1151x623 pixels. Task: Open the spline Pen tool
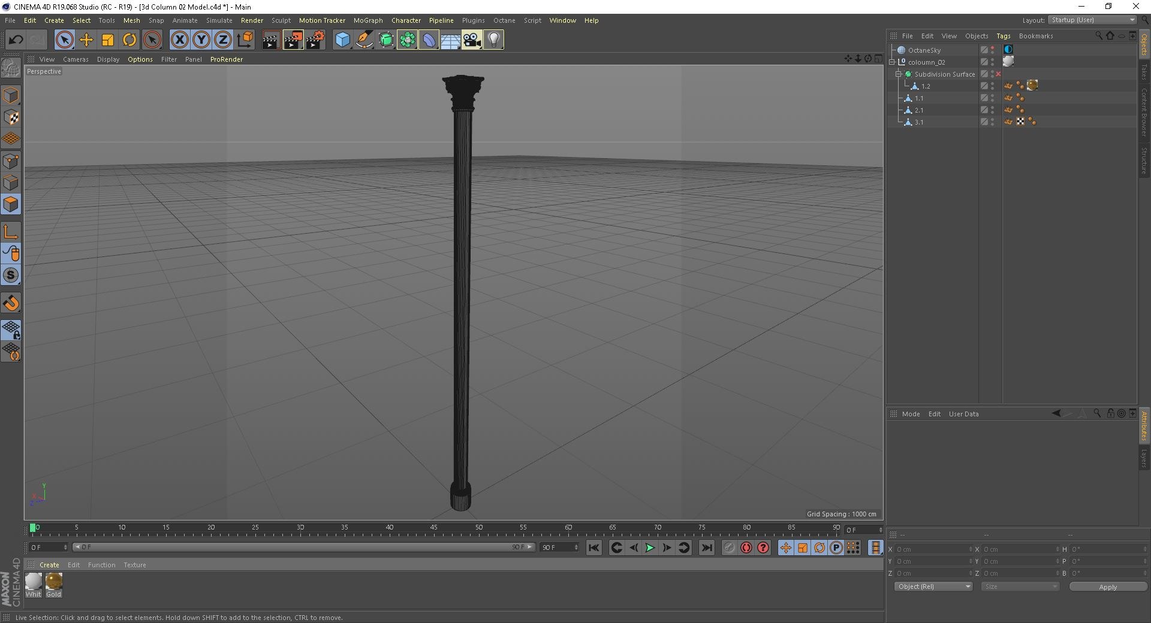[x=364, y=40]
